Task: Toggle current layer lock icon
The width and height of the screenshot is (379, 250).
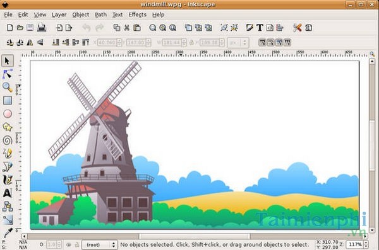Action: tap(77, 245)
